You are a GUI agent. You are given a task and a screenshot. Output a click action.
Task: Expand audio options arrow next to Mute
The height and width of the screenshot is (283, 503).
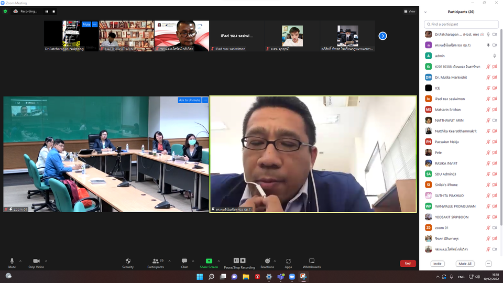click(x=20, y=260)
